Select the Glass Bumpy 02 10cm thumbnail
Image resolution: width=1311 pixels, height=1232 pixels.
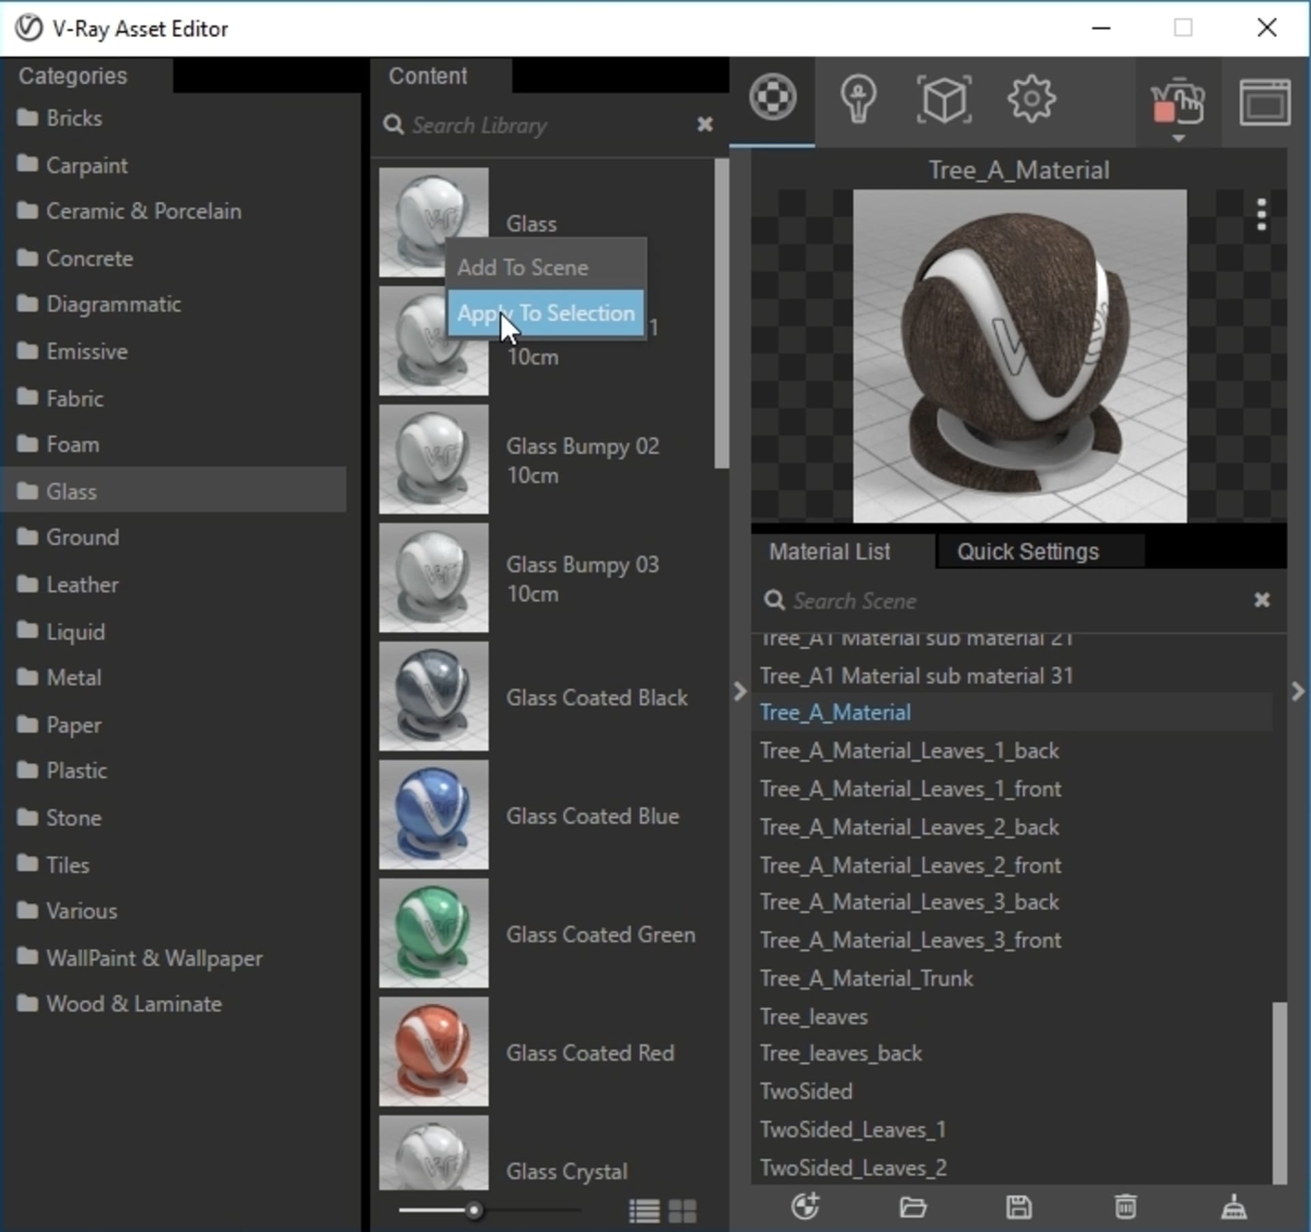click(434, 459)
